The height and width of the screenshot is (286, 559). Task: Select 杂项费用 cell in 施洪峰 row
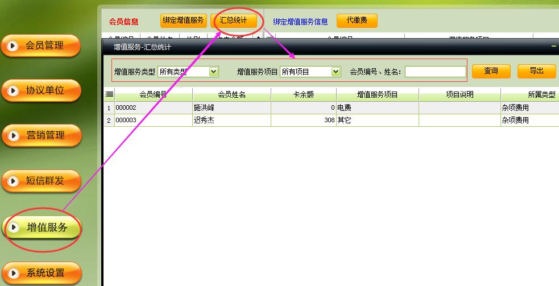click(x=530, y=107)
